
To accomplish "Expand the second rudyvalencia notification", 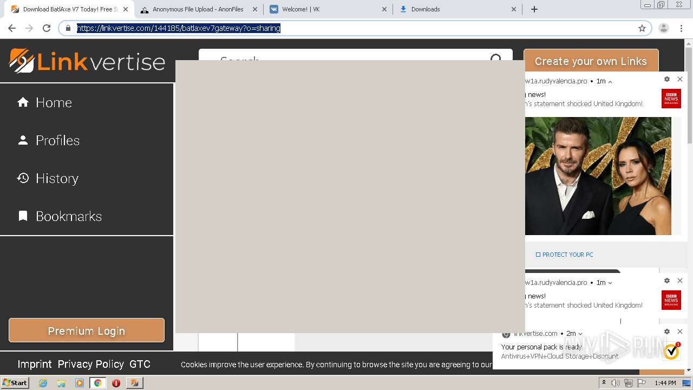I will 610,283.
